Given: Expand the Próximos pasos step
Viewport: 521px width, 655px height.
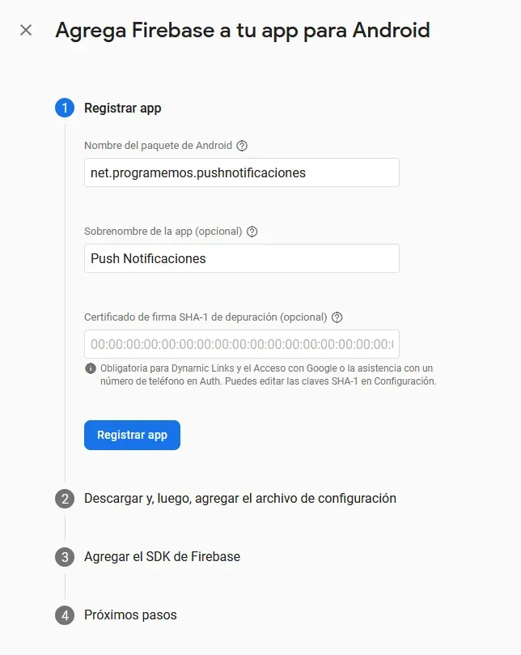Looking at the screenshot, I should tap(129, 615).
